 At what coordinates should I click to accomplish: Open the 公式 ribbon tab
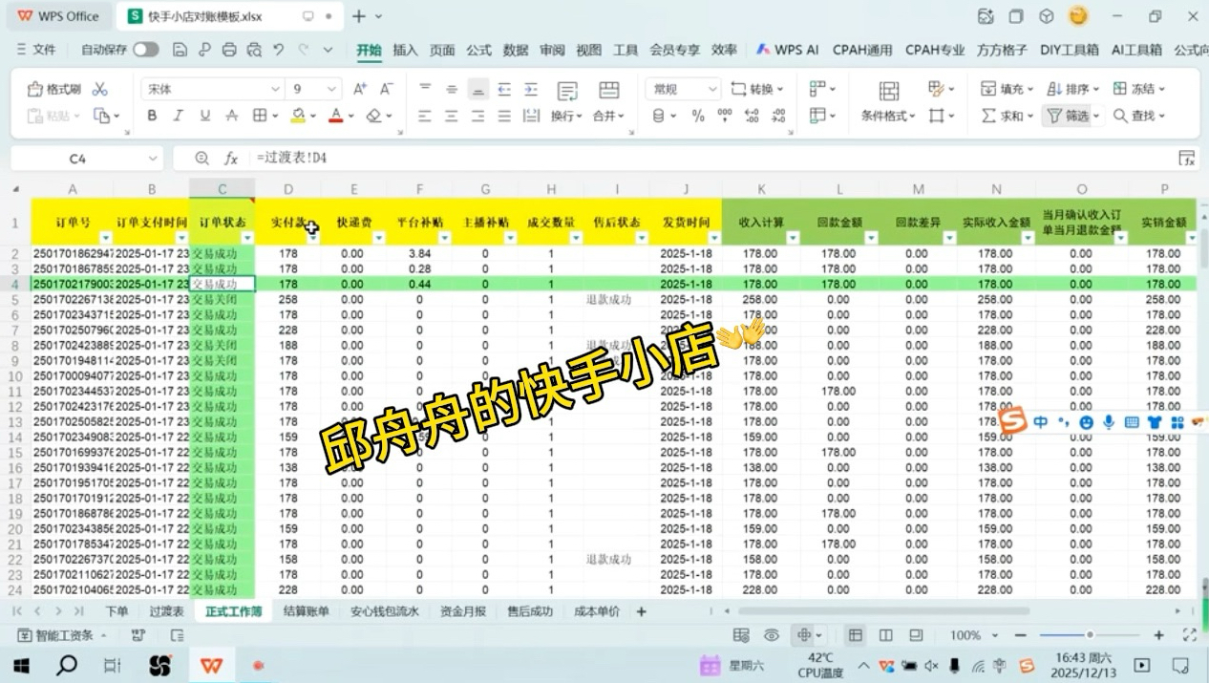(x=478, y=50)
